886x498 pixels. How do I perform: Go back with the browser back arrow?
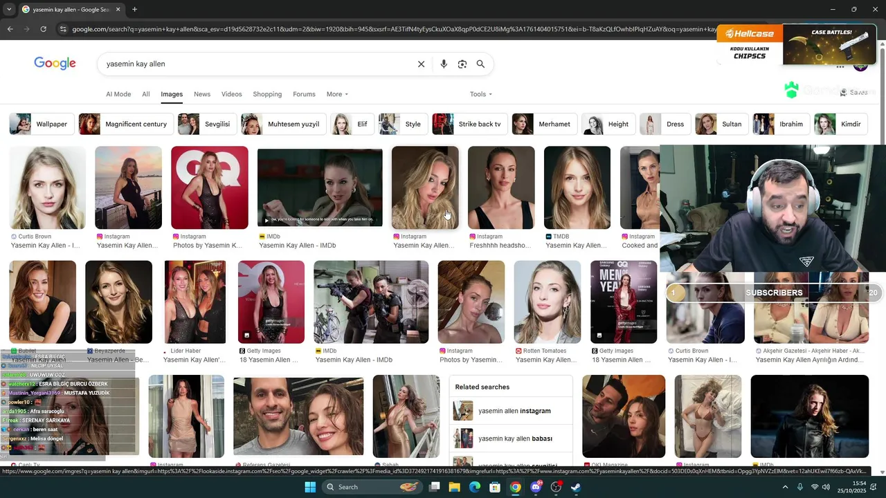tap(10, 29)
